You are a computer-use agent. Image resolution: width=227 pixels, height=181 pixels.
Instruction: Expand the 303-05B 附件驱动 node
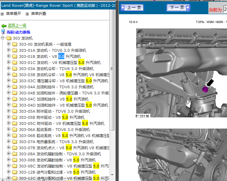click(x=8, y=117)
